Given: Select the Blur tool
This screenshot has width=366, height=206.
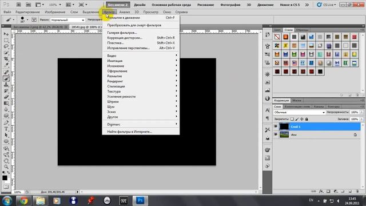Looking at the screenshot, I should point(6,109).
